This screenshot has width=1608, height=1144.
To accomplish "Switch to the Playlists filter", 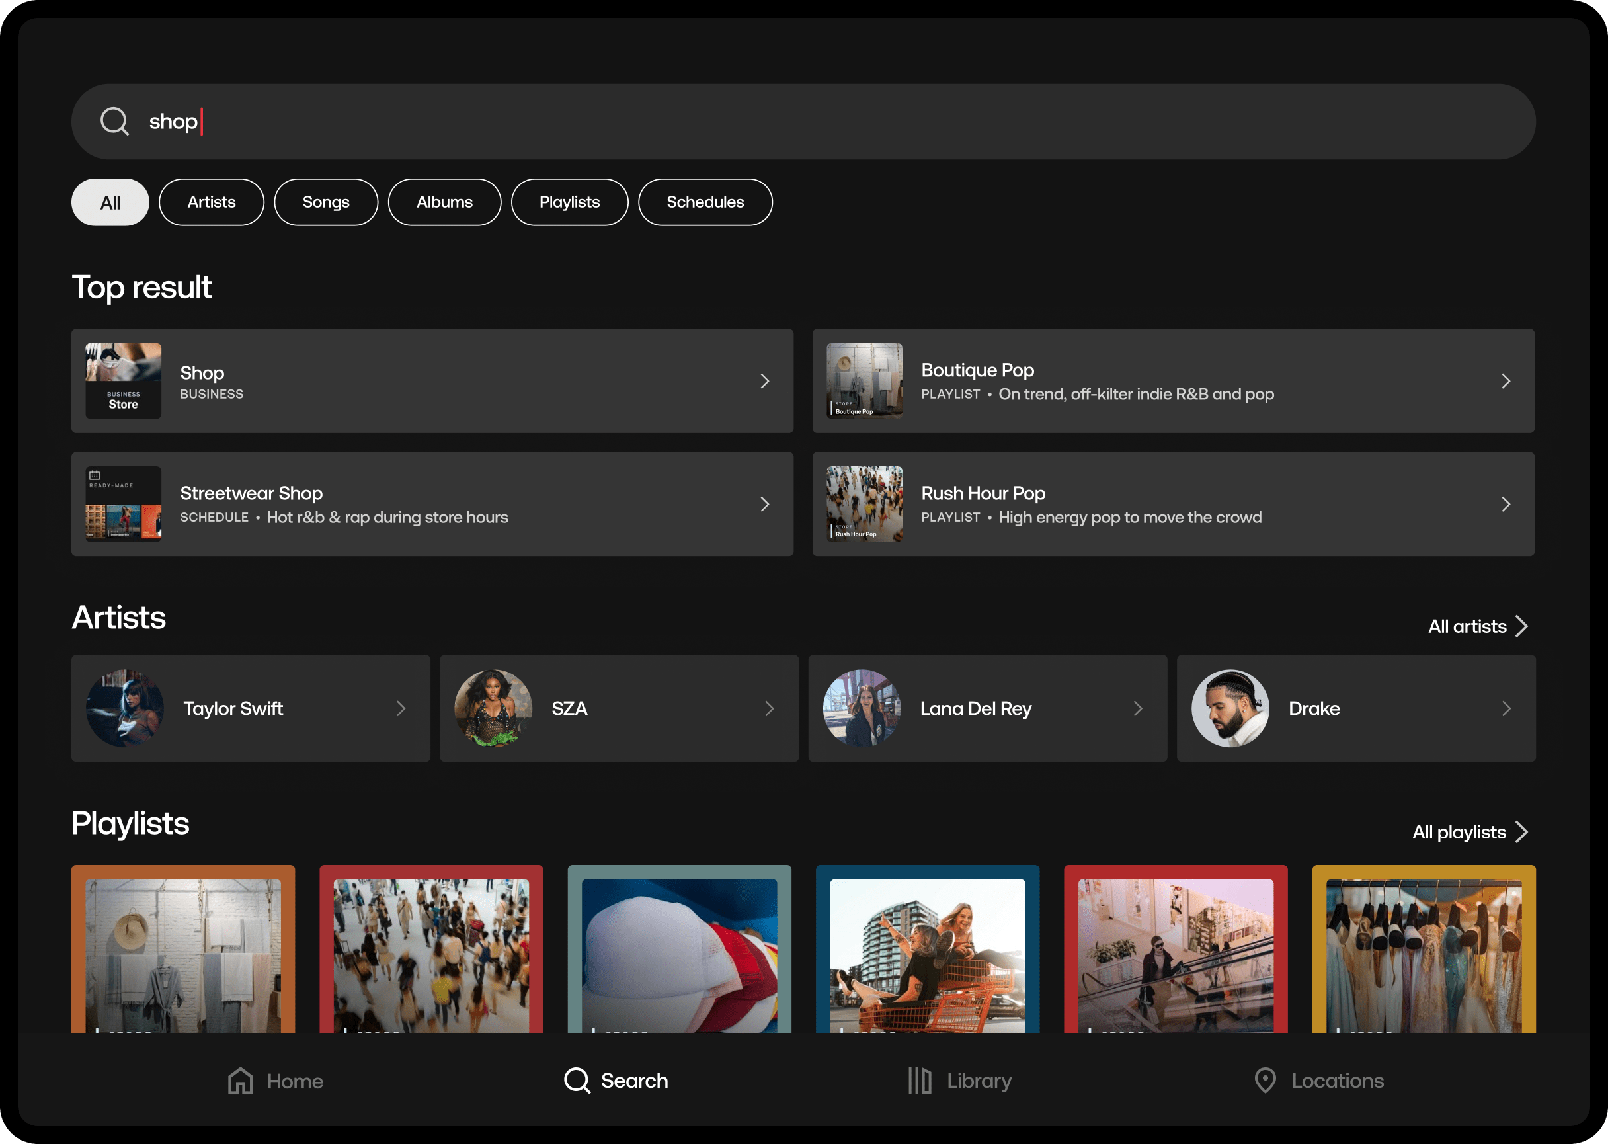I will (569, 203).
